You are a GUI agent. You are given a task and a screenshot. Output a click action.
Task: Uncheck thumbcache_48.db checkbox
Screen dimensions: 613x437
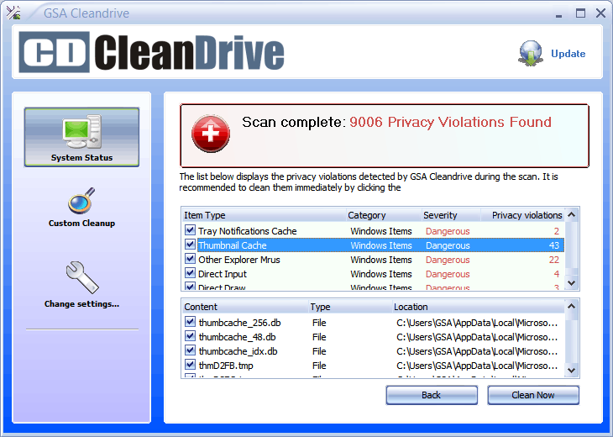click(x=190, y=336)
